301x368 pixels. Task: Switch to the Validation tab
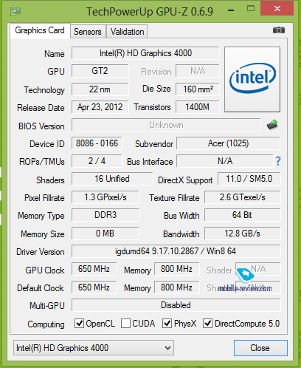click(x=127, y=32)
